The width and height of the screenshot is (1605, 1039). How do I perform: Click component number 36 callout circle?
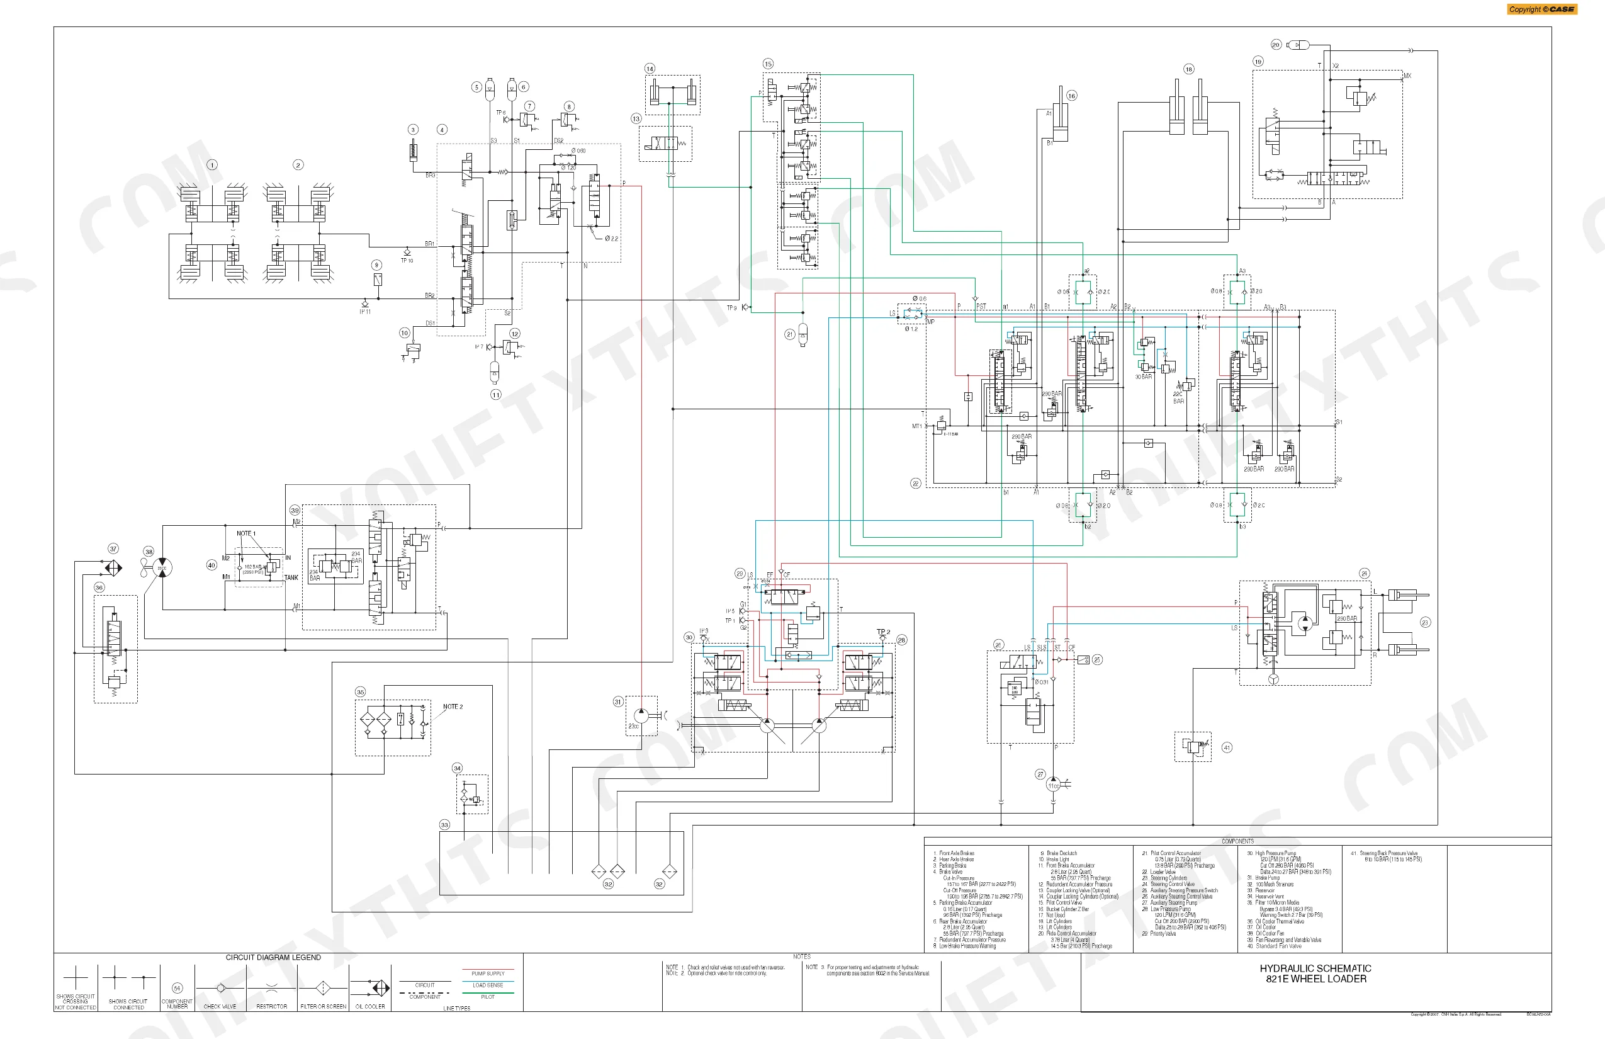[99, 587]
